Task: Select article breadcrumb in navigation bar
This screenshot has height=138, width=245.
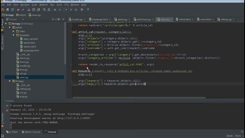Action: [x=21, y=15]
